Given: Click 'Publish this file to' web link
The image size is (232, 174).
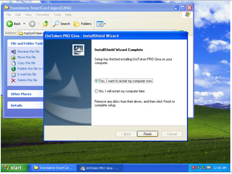Looking at the screenshot, I should [30, 69].
